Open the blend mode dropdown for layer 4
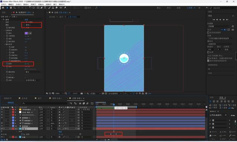The width and height of the screenshot is (237, 142). (43, 110)
